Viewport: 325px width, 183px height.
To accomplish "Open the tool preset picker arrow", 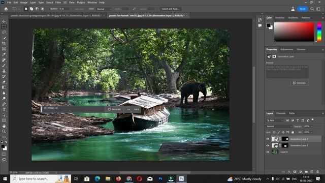I will coord(19,9).
